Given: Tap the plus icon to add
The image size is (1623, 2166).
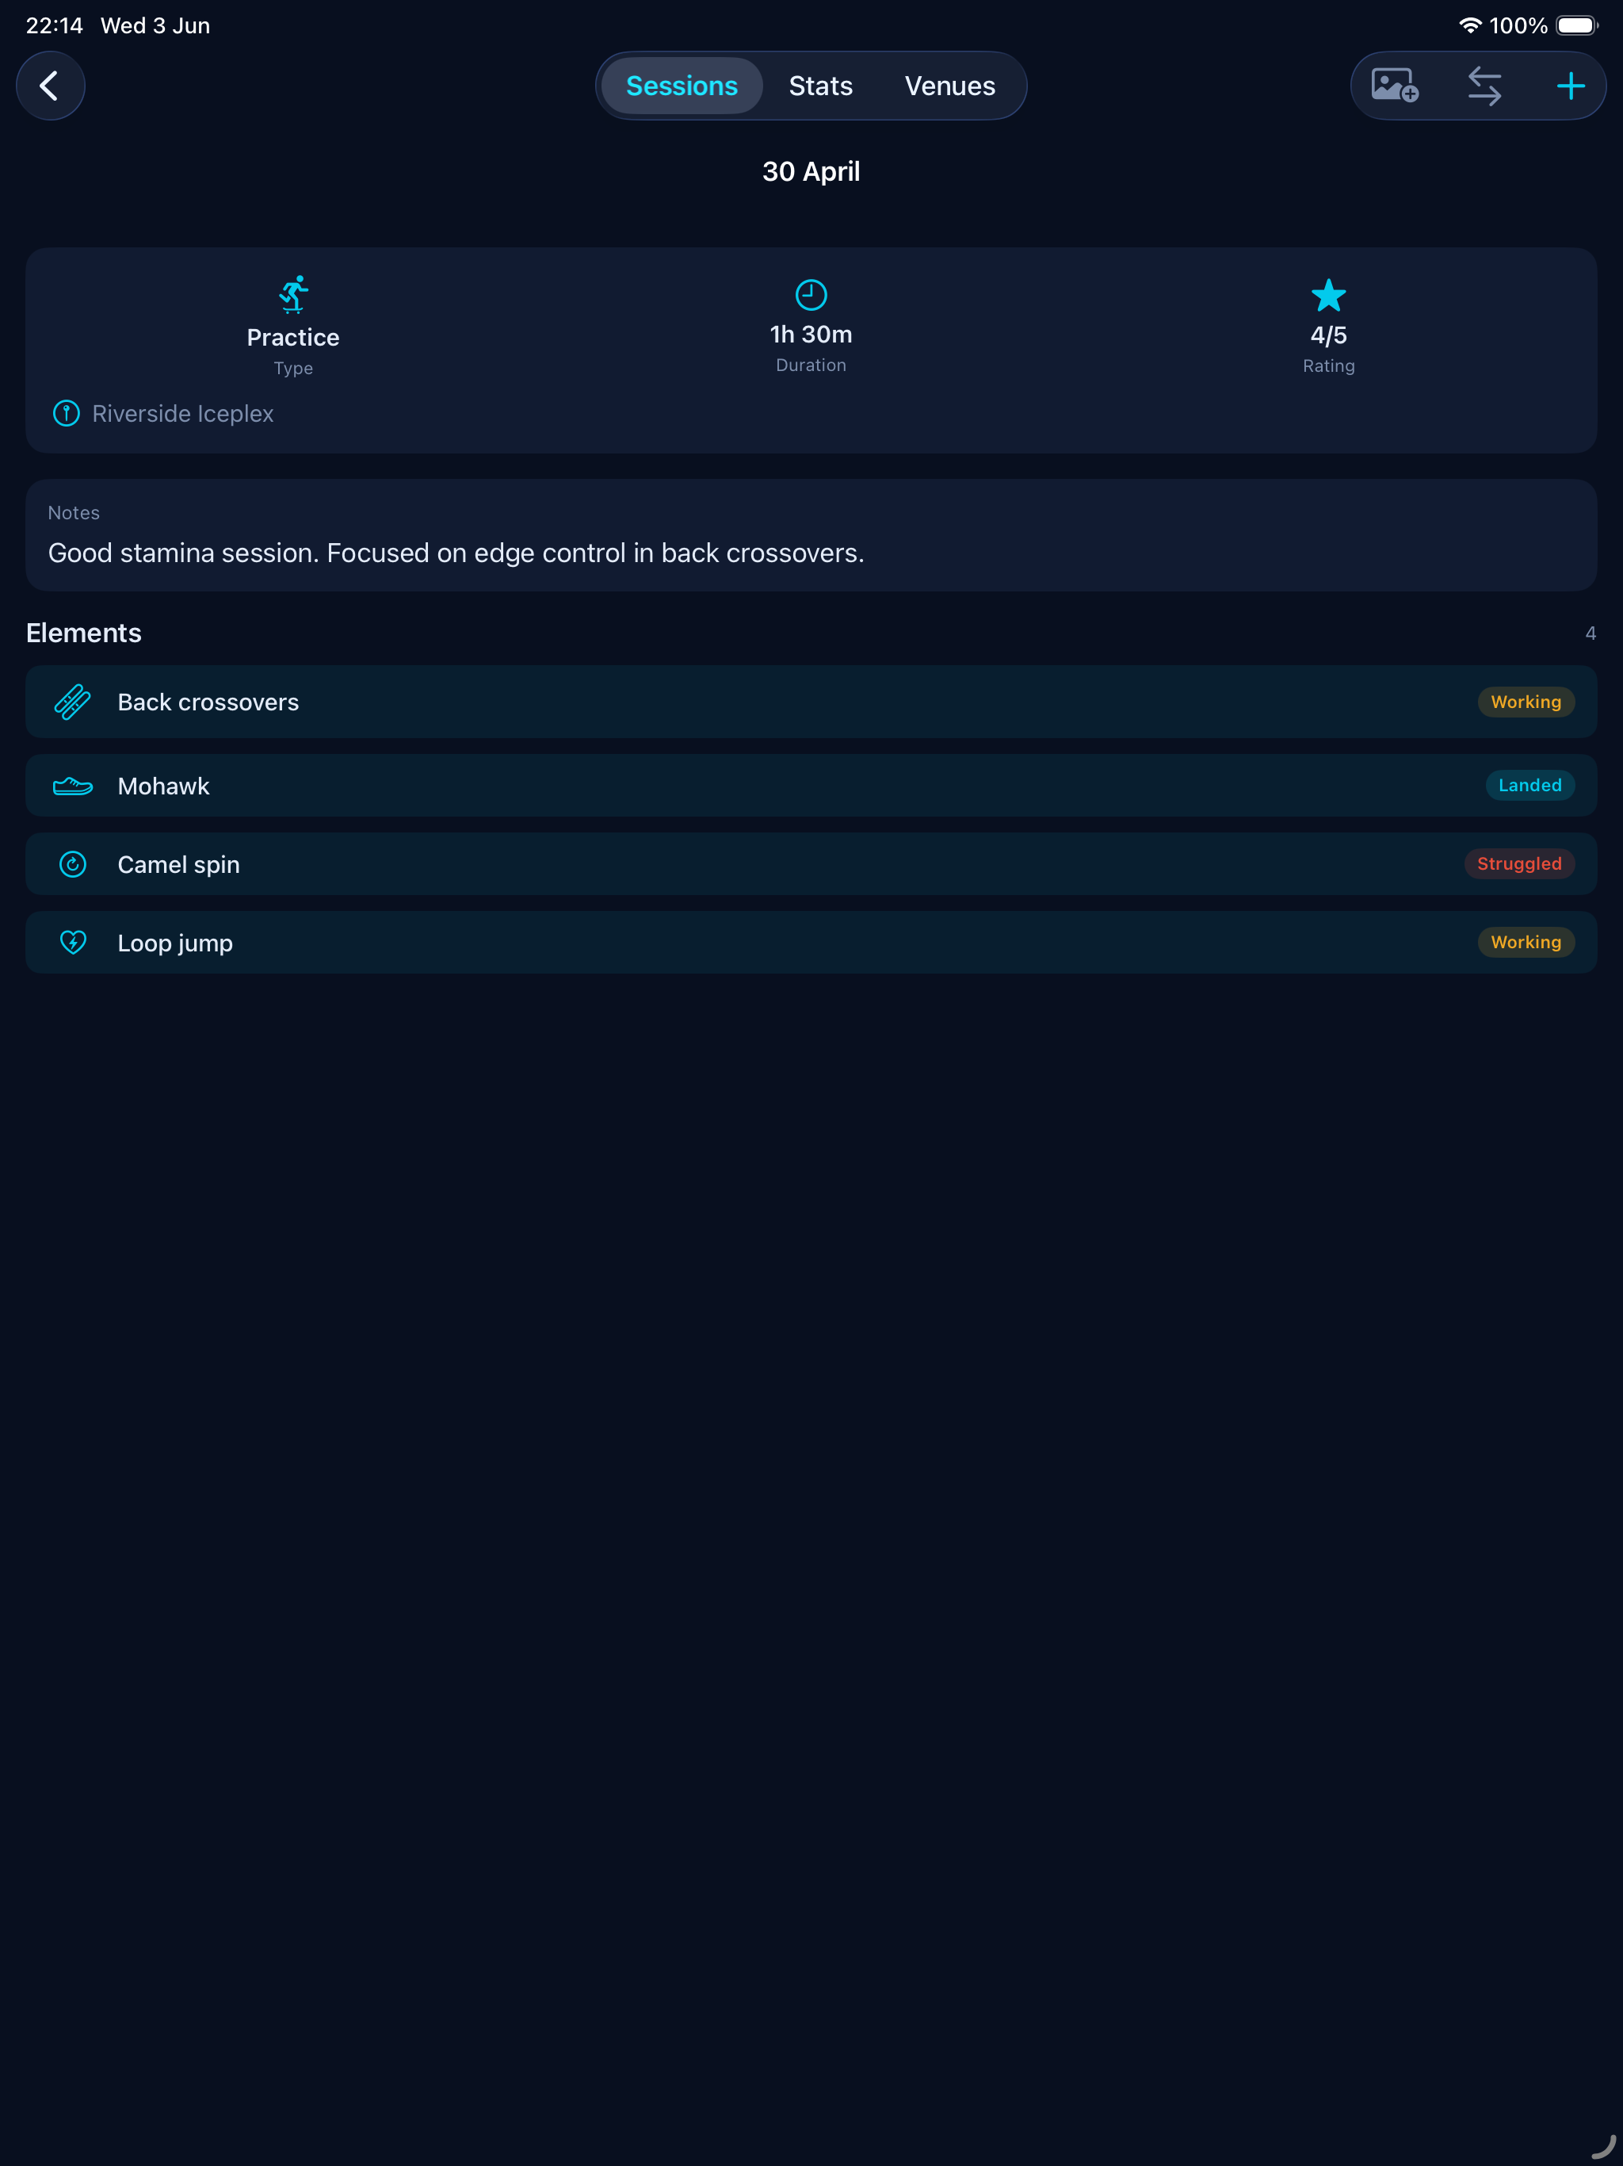Looking at the screenshot, I should [x=1570, y=86].
